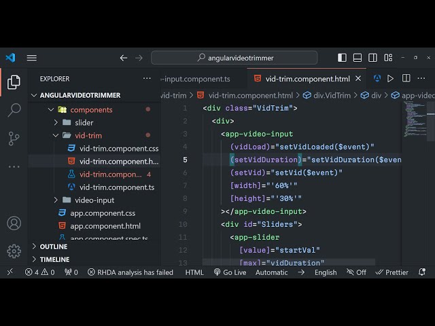Open vid-trim.component.css file
This screenshot has height=326, width=435.
[x=118, y=148]
